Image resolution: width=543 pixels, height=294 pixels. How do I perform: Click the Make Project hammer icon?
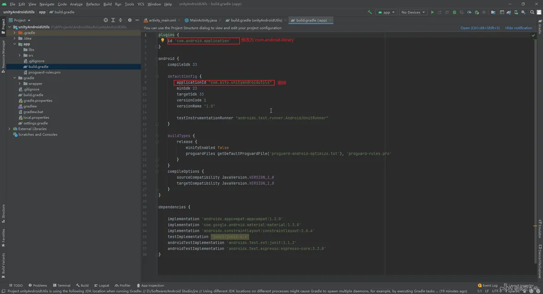(x=370, y=12)
